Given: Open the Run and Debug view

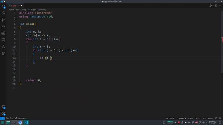Looking at the screenshot, I should point(3,26).
